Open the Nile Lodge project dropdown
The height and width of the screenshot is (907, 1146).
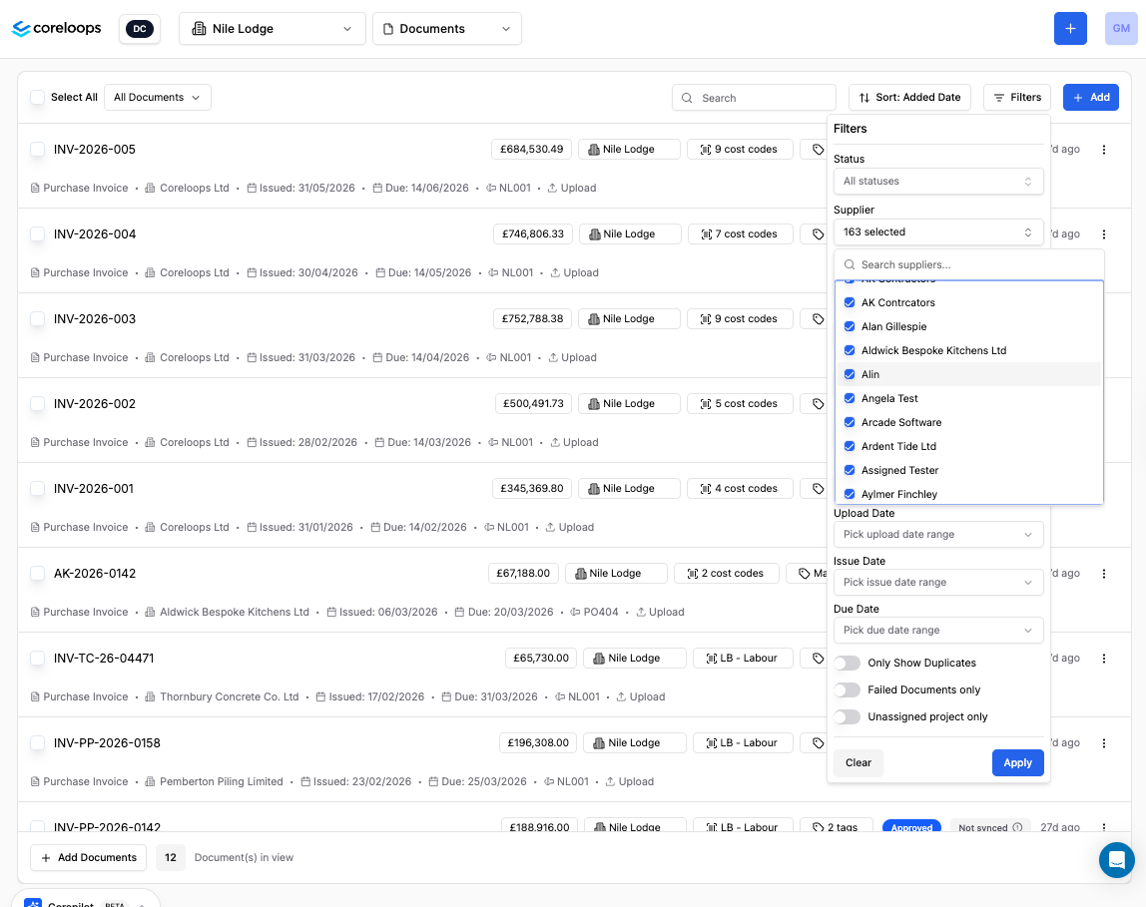(272, 29)
